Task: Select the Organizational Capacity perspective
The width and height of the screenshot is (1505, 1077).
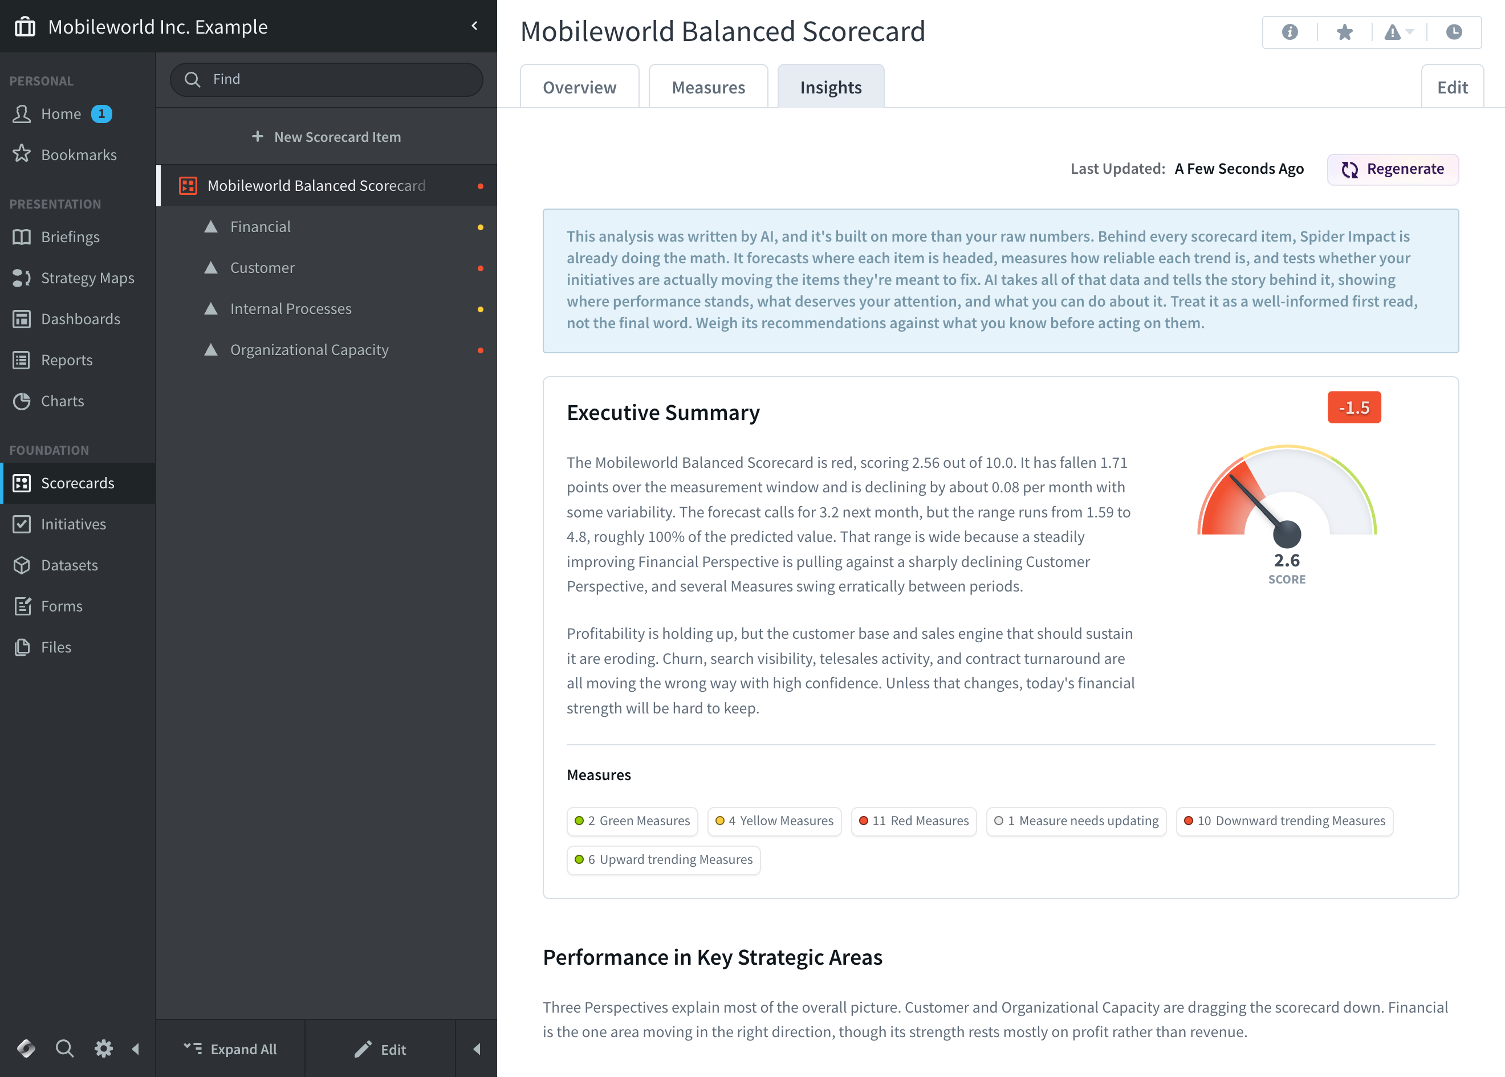Action: click(x=326, y=350)
